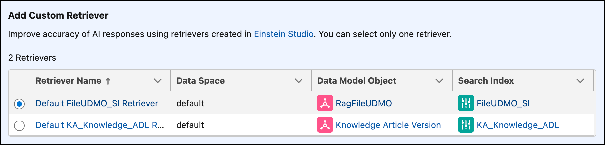Click the Data Model Object column header
The width and height of the screenshot is (605, 145).
(357, 81)
